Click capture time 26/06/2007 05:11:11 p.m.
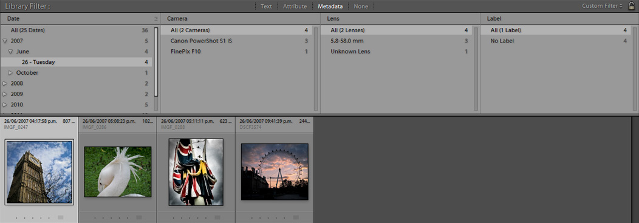 (x=188, y=121)
